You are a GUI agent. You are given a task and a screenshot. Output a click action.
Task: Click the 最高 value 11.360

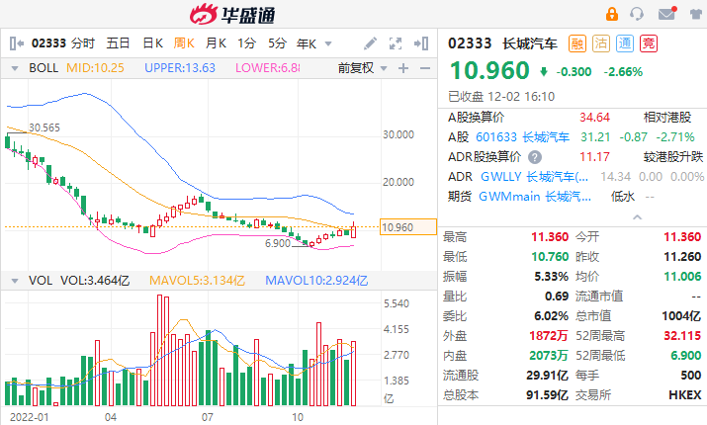pos(550,237)
